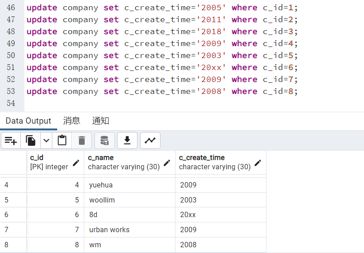
Task: Click the 20xx create time cell
Action: pos(221,215)
